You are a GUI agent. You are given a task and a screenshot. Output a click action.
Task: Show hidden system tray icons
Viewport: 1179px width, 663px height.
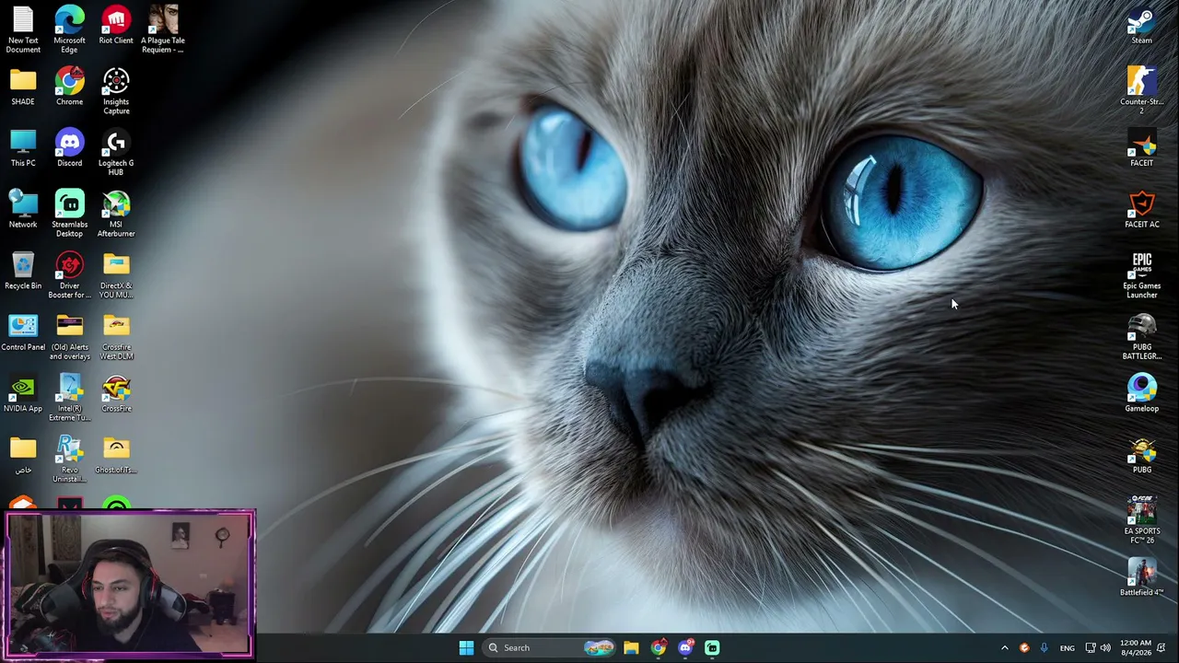[1005, 647]
